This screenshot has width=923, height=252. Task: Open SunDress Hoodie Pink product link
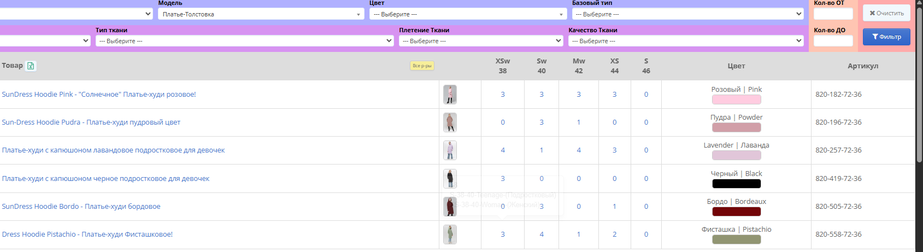(x=99, y=95)
